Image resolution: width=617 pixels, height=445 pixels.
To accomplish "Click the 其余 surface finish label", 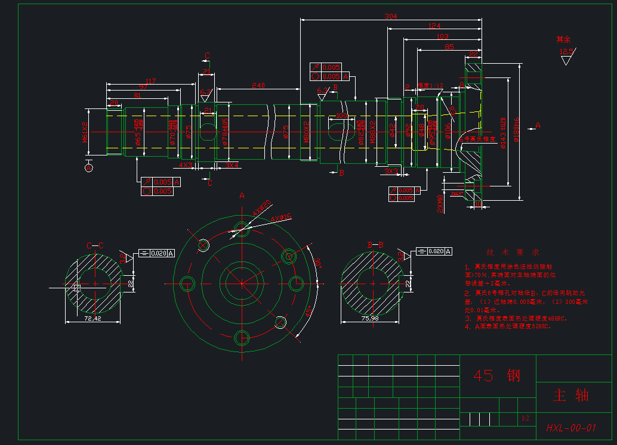I will click(x=563, y=39).
